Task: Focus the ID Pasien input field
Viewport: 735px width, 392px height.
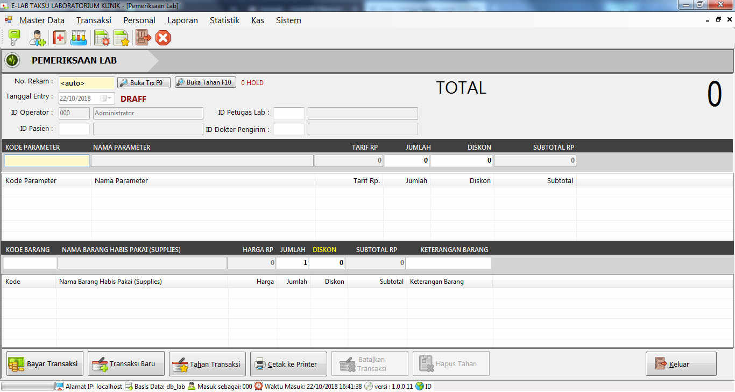Action: pyautogui.click(x=74, y=129)
